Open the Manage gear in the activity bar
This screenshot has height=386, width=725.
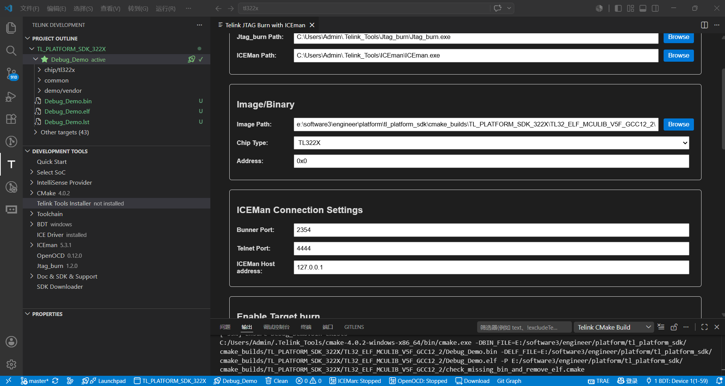(11, 364)
